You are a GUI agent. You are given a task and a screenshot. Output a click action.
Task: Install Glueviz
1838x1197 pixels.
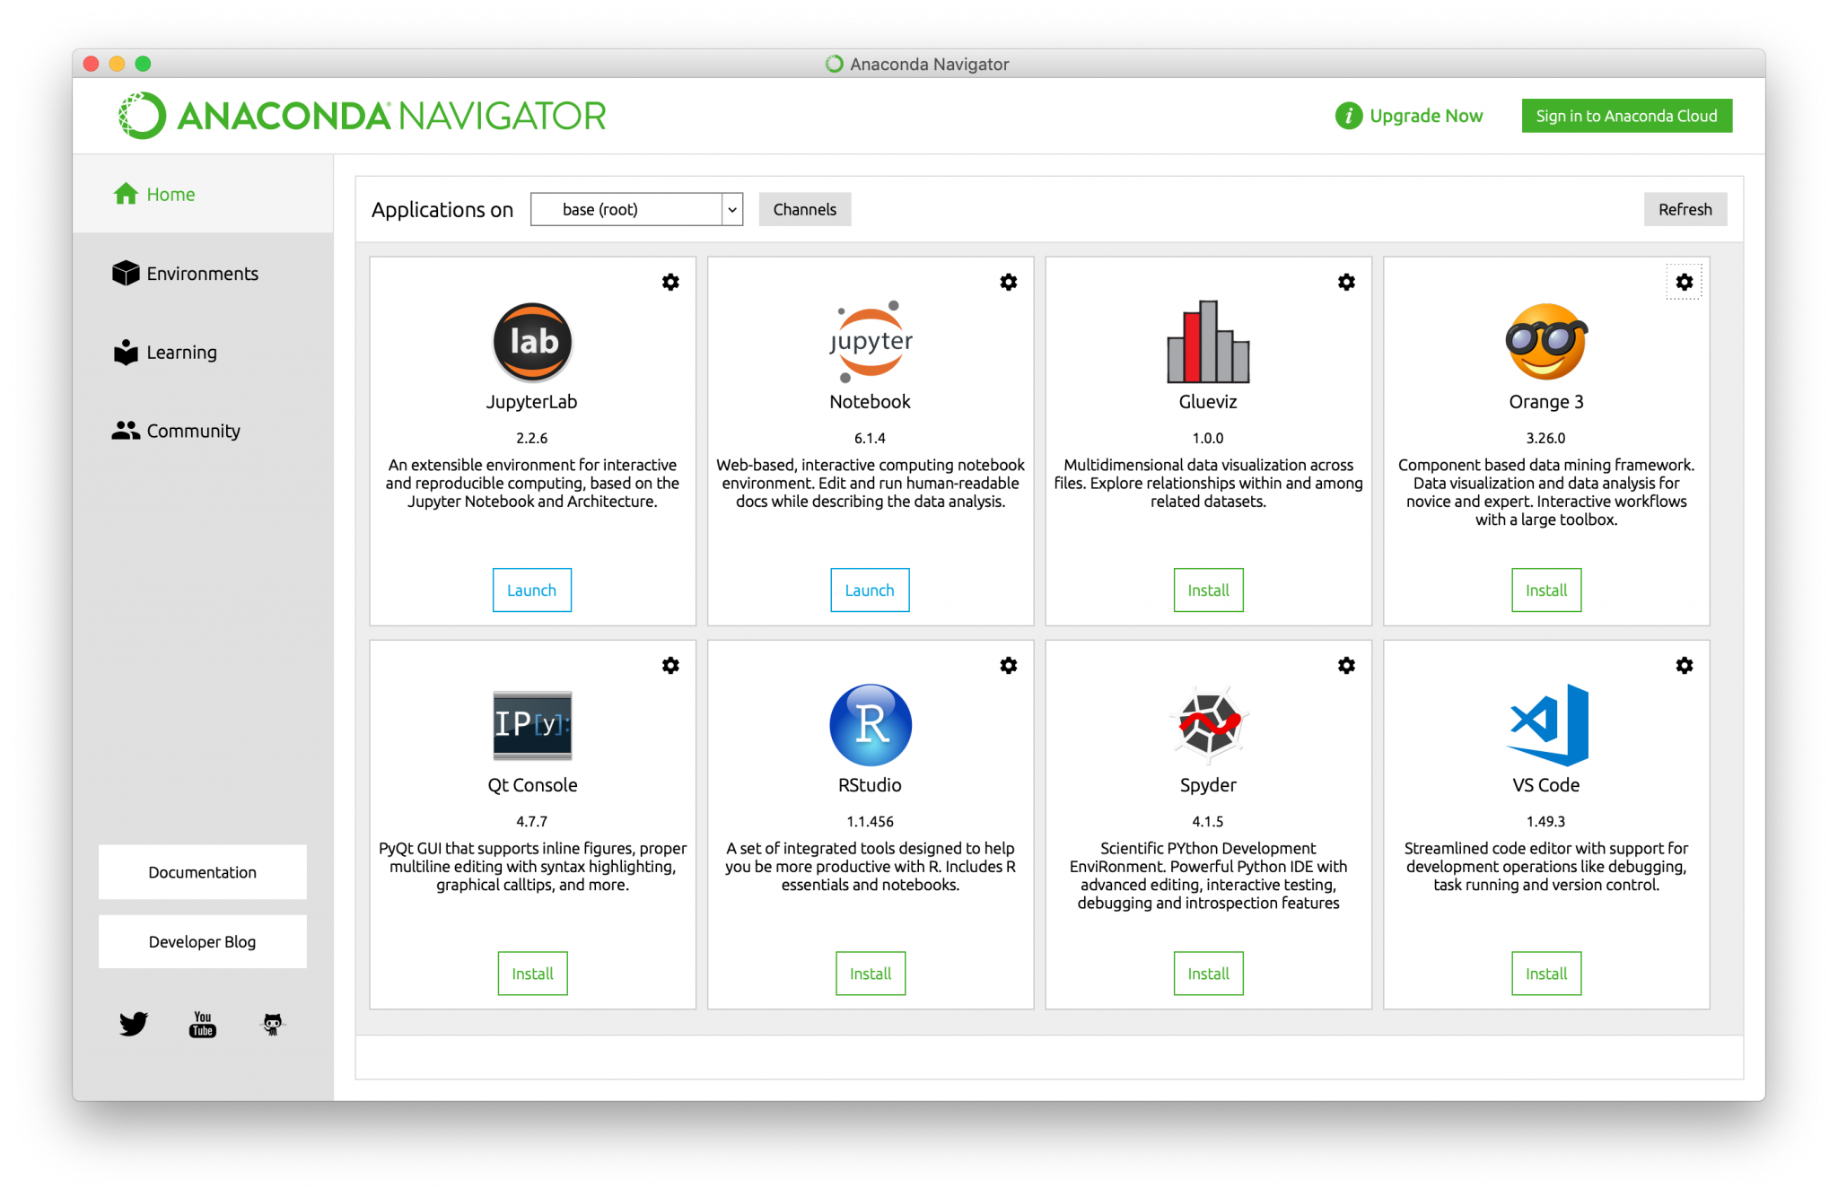1208,590
